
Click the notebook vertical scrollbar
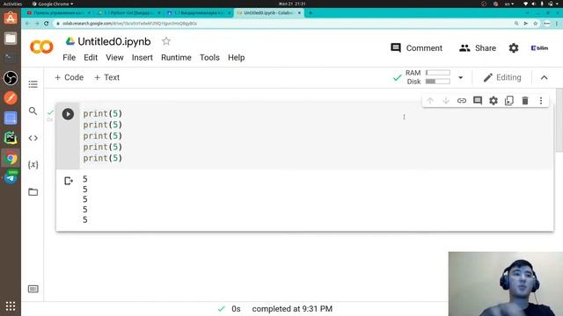point(559,120)
